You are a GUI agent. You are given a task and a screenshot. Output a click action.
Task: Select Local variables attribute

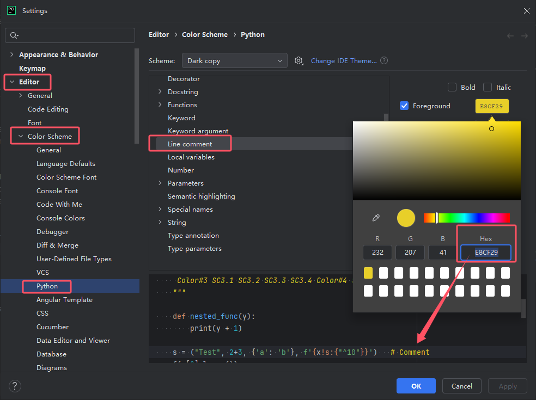[x=191, y=157]
